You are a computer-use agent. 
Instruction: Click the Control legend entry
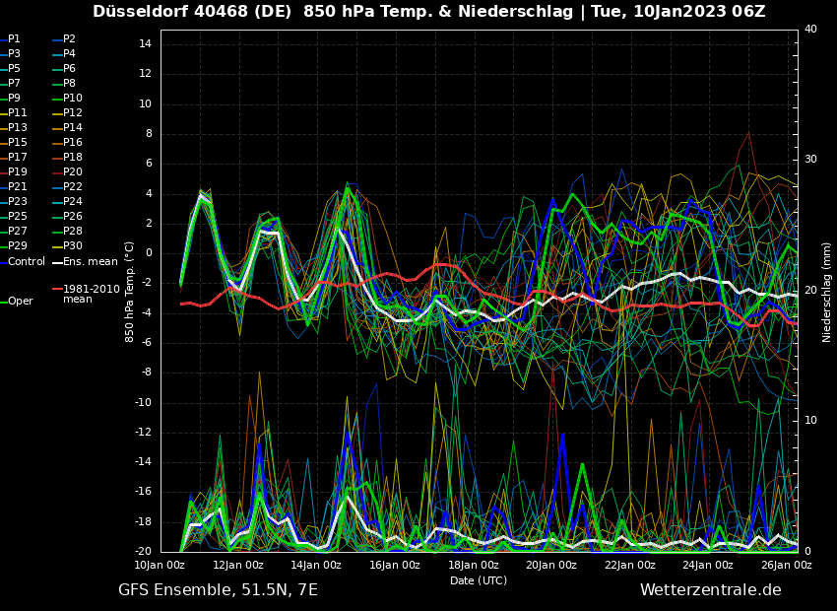click(x=27, y=261)
